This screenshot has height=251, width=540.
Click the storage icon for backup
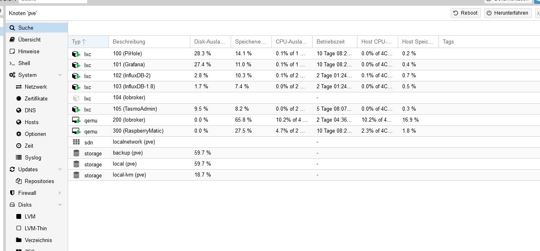pos(76,153)
